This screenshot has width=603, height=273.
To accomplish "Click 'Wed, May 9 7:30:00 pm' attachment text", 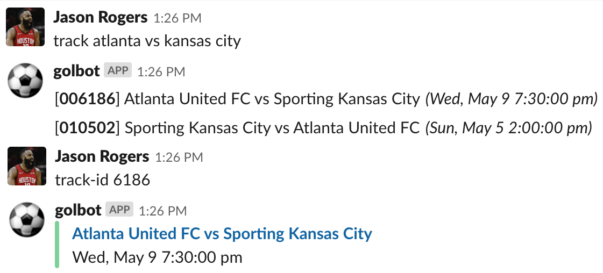I will 157,257.
